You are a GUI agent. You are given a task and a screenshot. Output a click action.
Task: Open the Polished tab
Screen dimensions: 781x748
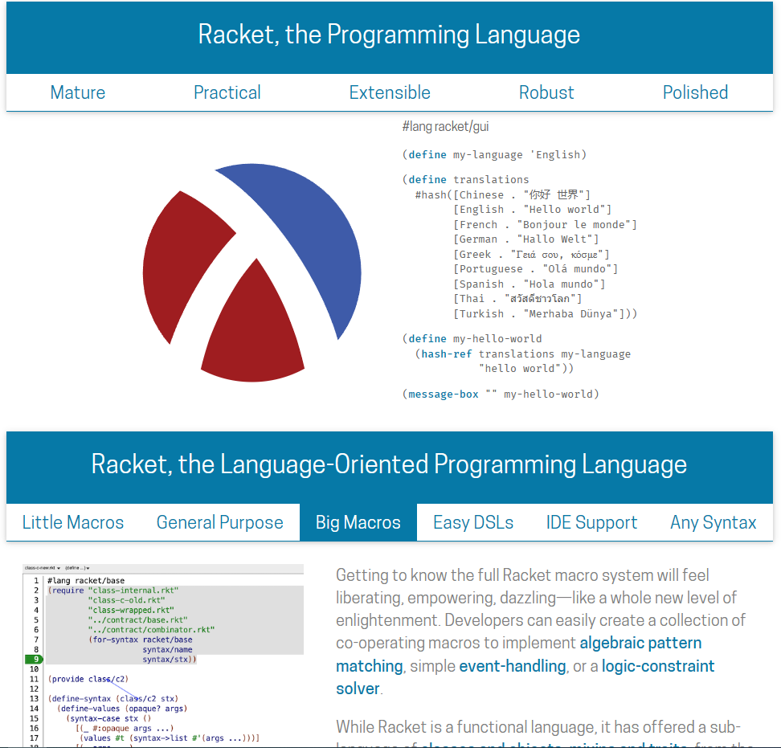[x=695, y=92]
